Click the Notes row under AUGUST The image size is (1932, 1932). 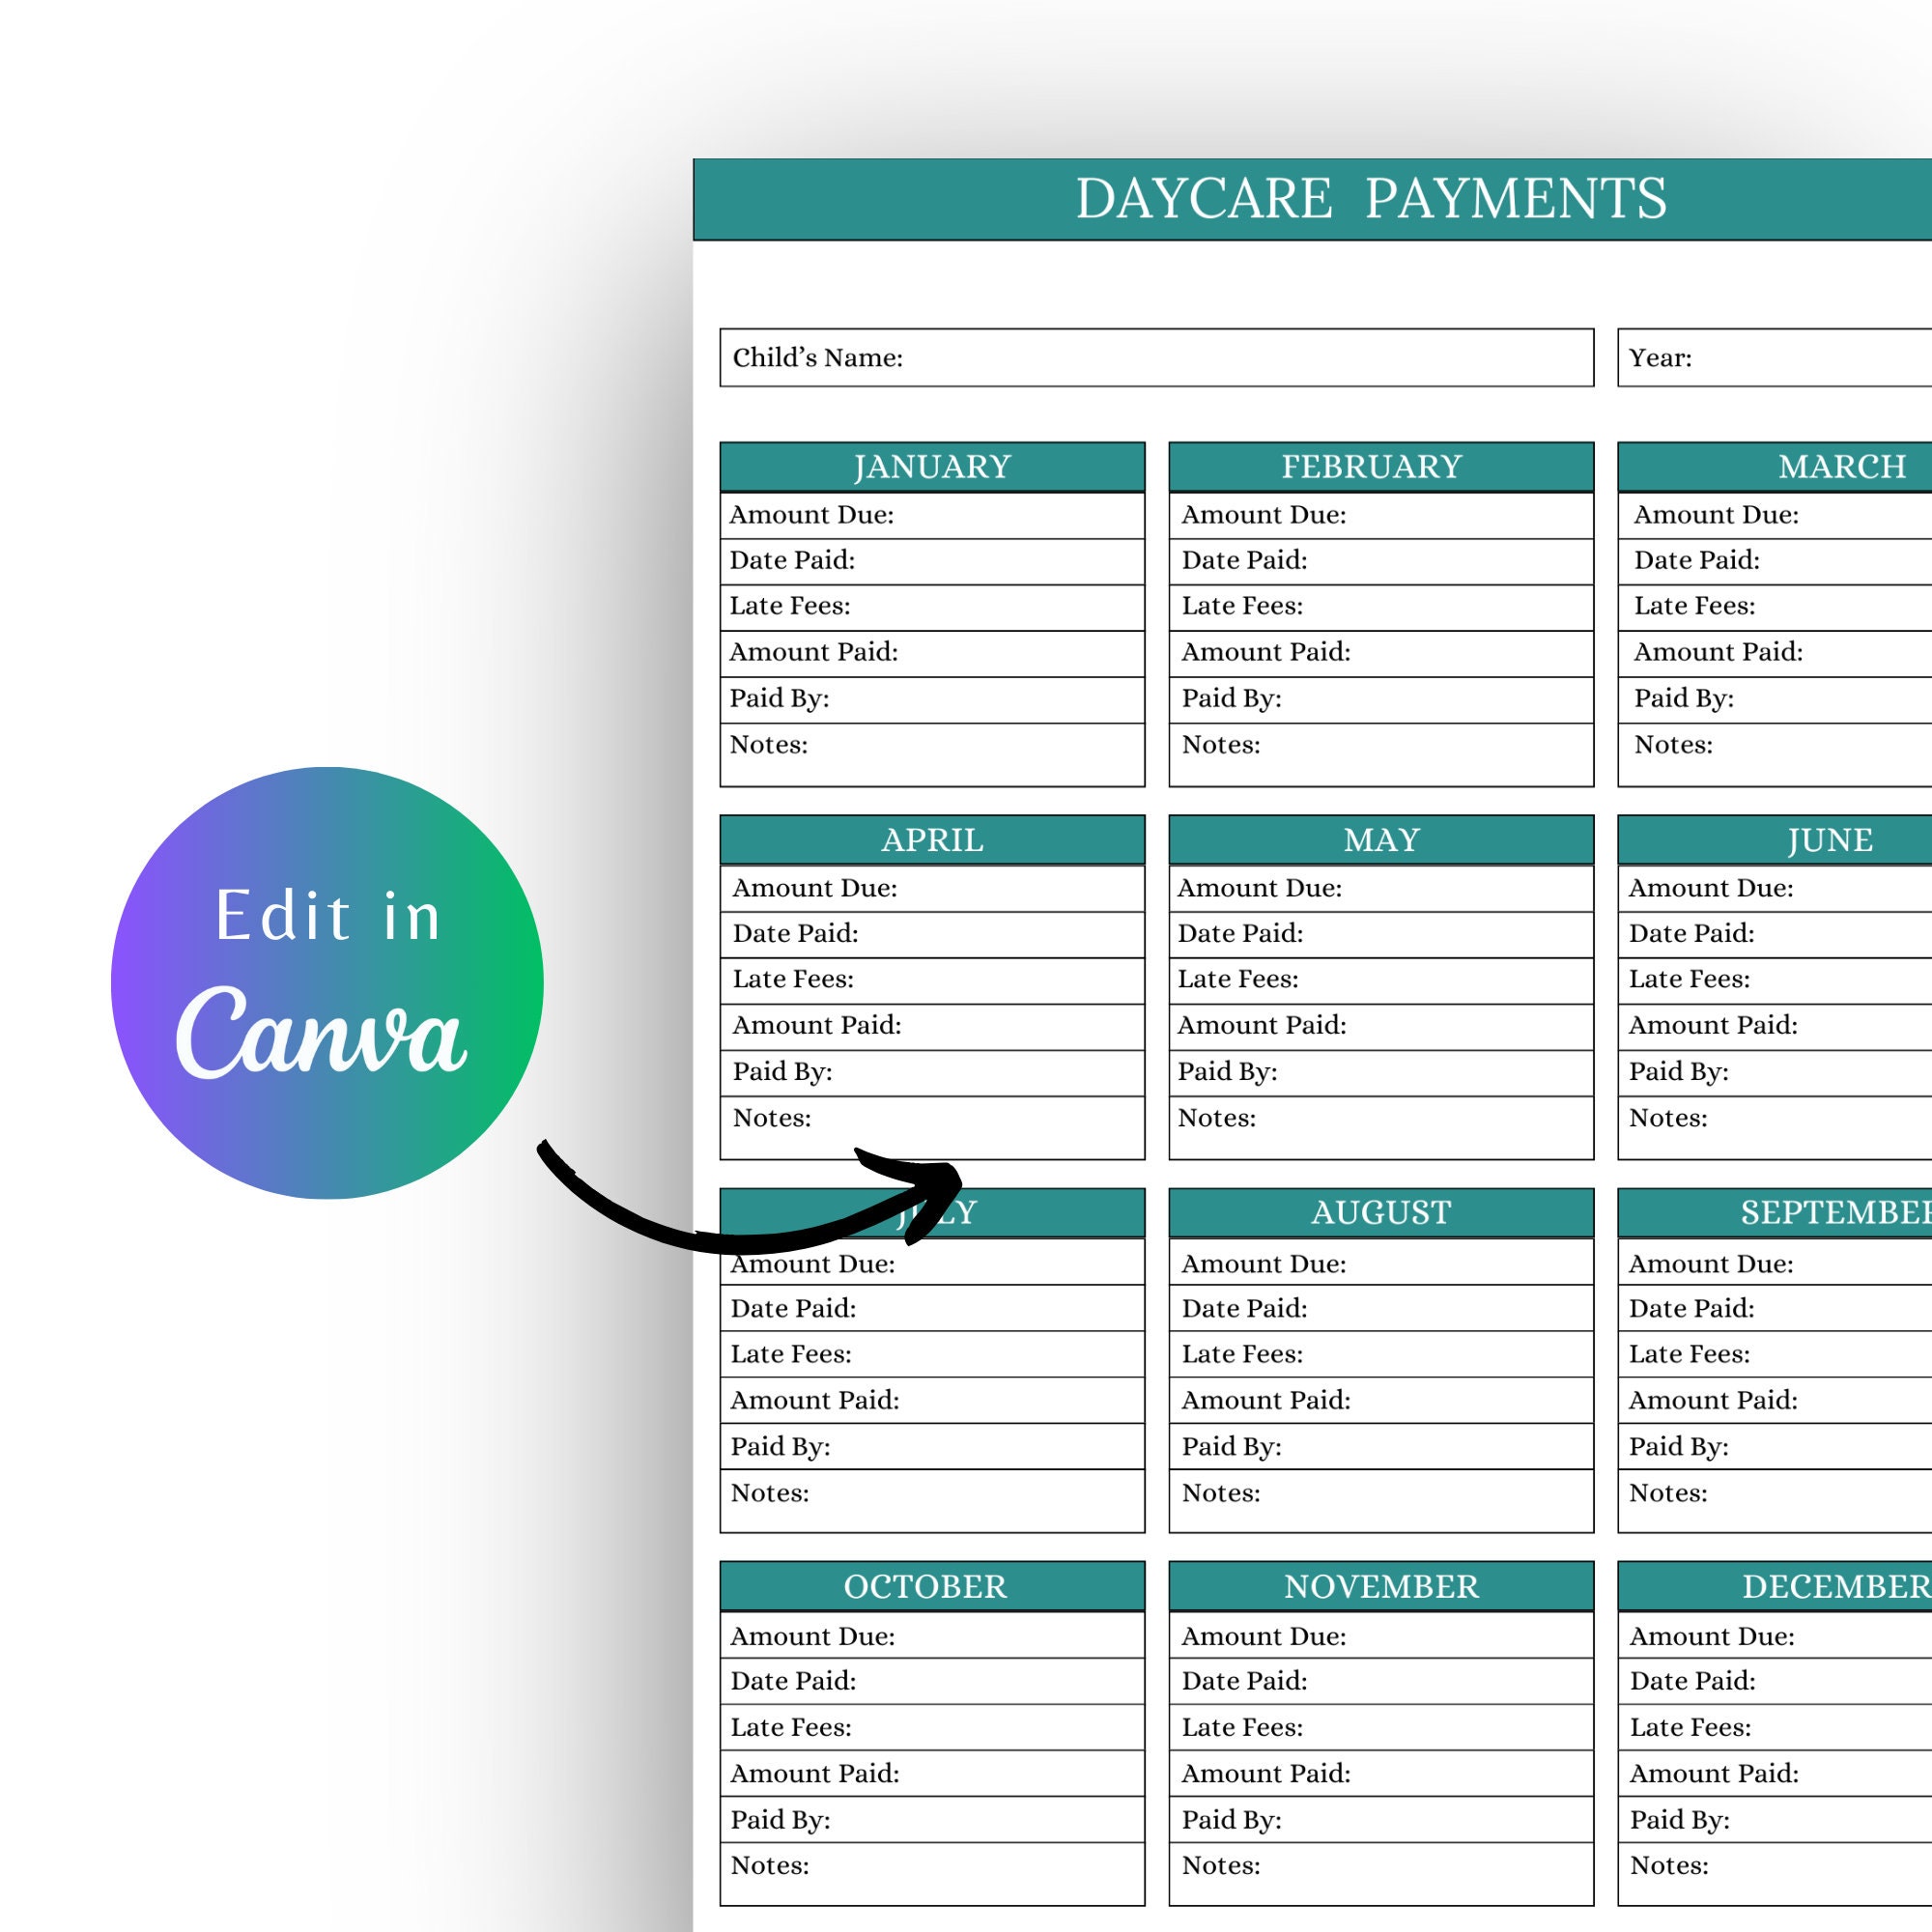pyautogui.click(x=1381, y=1493)
